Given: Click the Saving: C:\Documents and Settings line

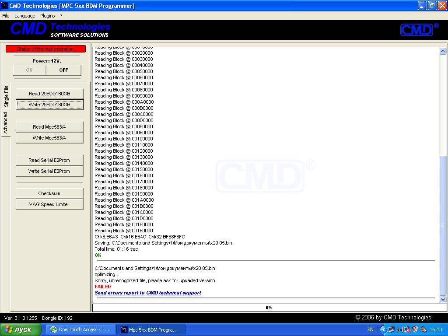Looking at the screenshot, I should 164,243.
